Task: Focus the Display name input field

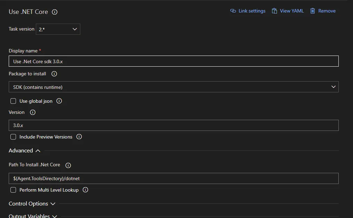Action: (x=174, y=61)
